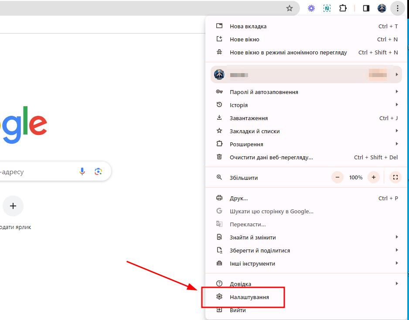The width and height of the screenshot is (409, 320).
Task: Click the toolbox icon beside Інші інструменти
Action: [x=219, y=263]
